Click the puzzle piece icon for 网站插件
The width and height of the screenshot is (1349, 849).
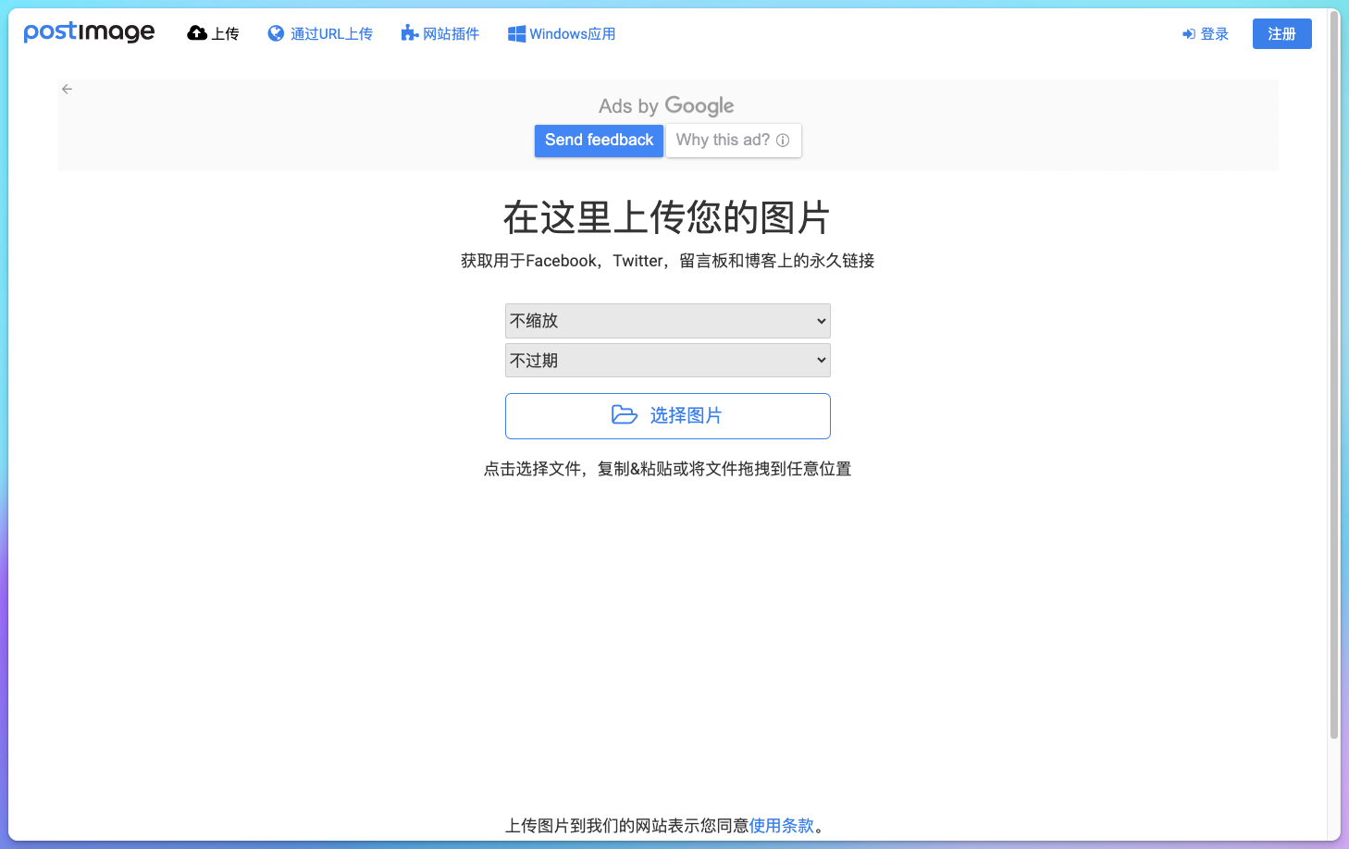pos(408,32)
